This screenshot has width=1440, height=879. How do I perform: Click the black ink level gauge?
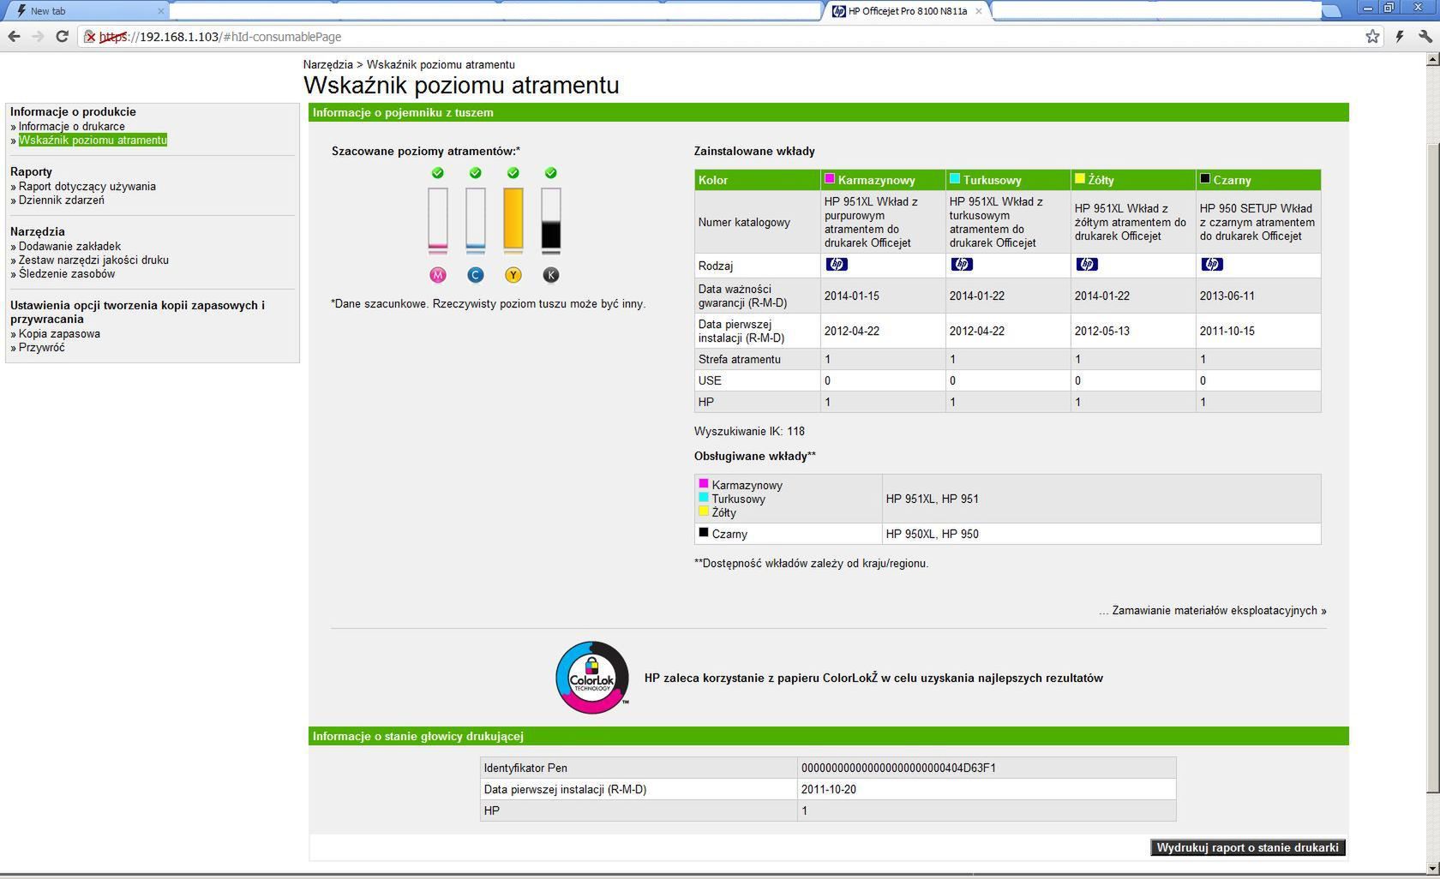(x=551, y=221)
